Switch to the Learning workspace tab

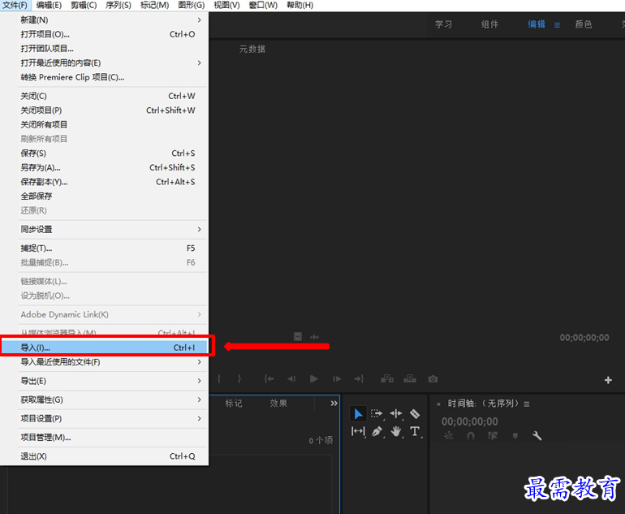[444, 24]
